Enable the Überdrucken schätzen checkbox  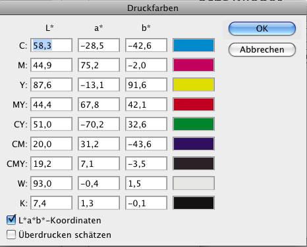[x=11, y=235]
